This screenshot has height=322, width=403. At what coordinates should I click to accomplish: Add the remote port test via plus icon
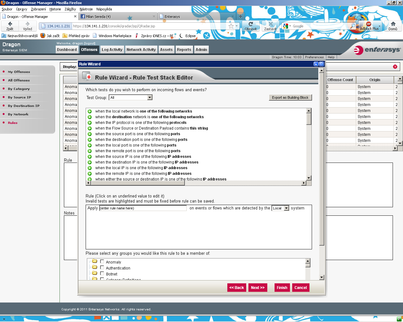tap(89, 151)
